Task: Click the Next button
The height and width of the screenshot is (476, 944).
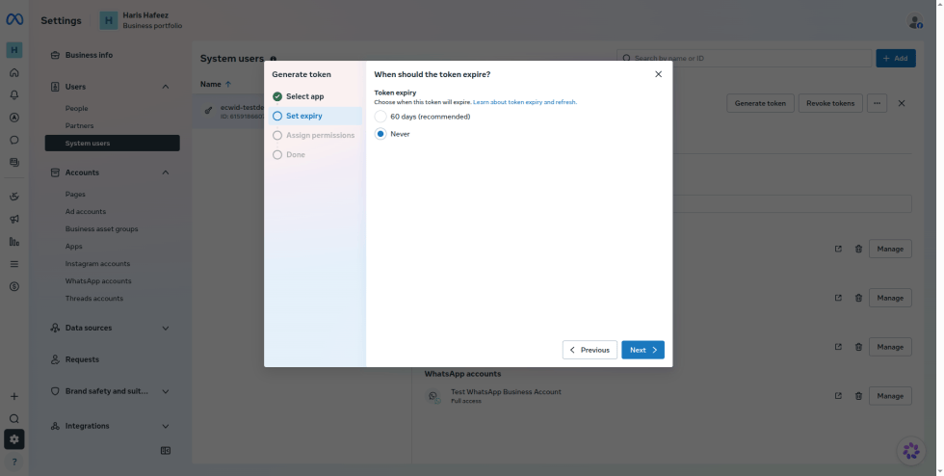Action: click(642, 350)
